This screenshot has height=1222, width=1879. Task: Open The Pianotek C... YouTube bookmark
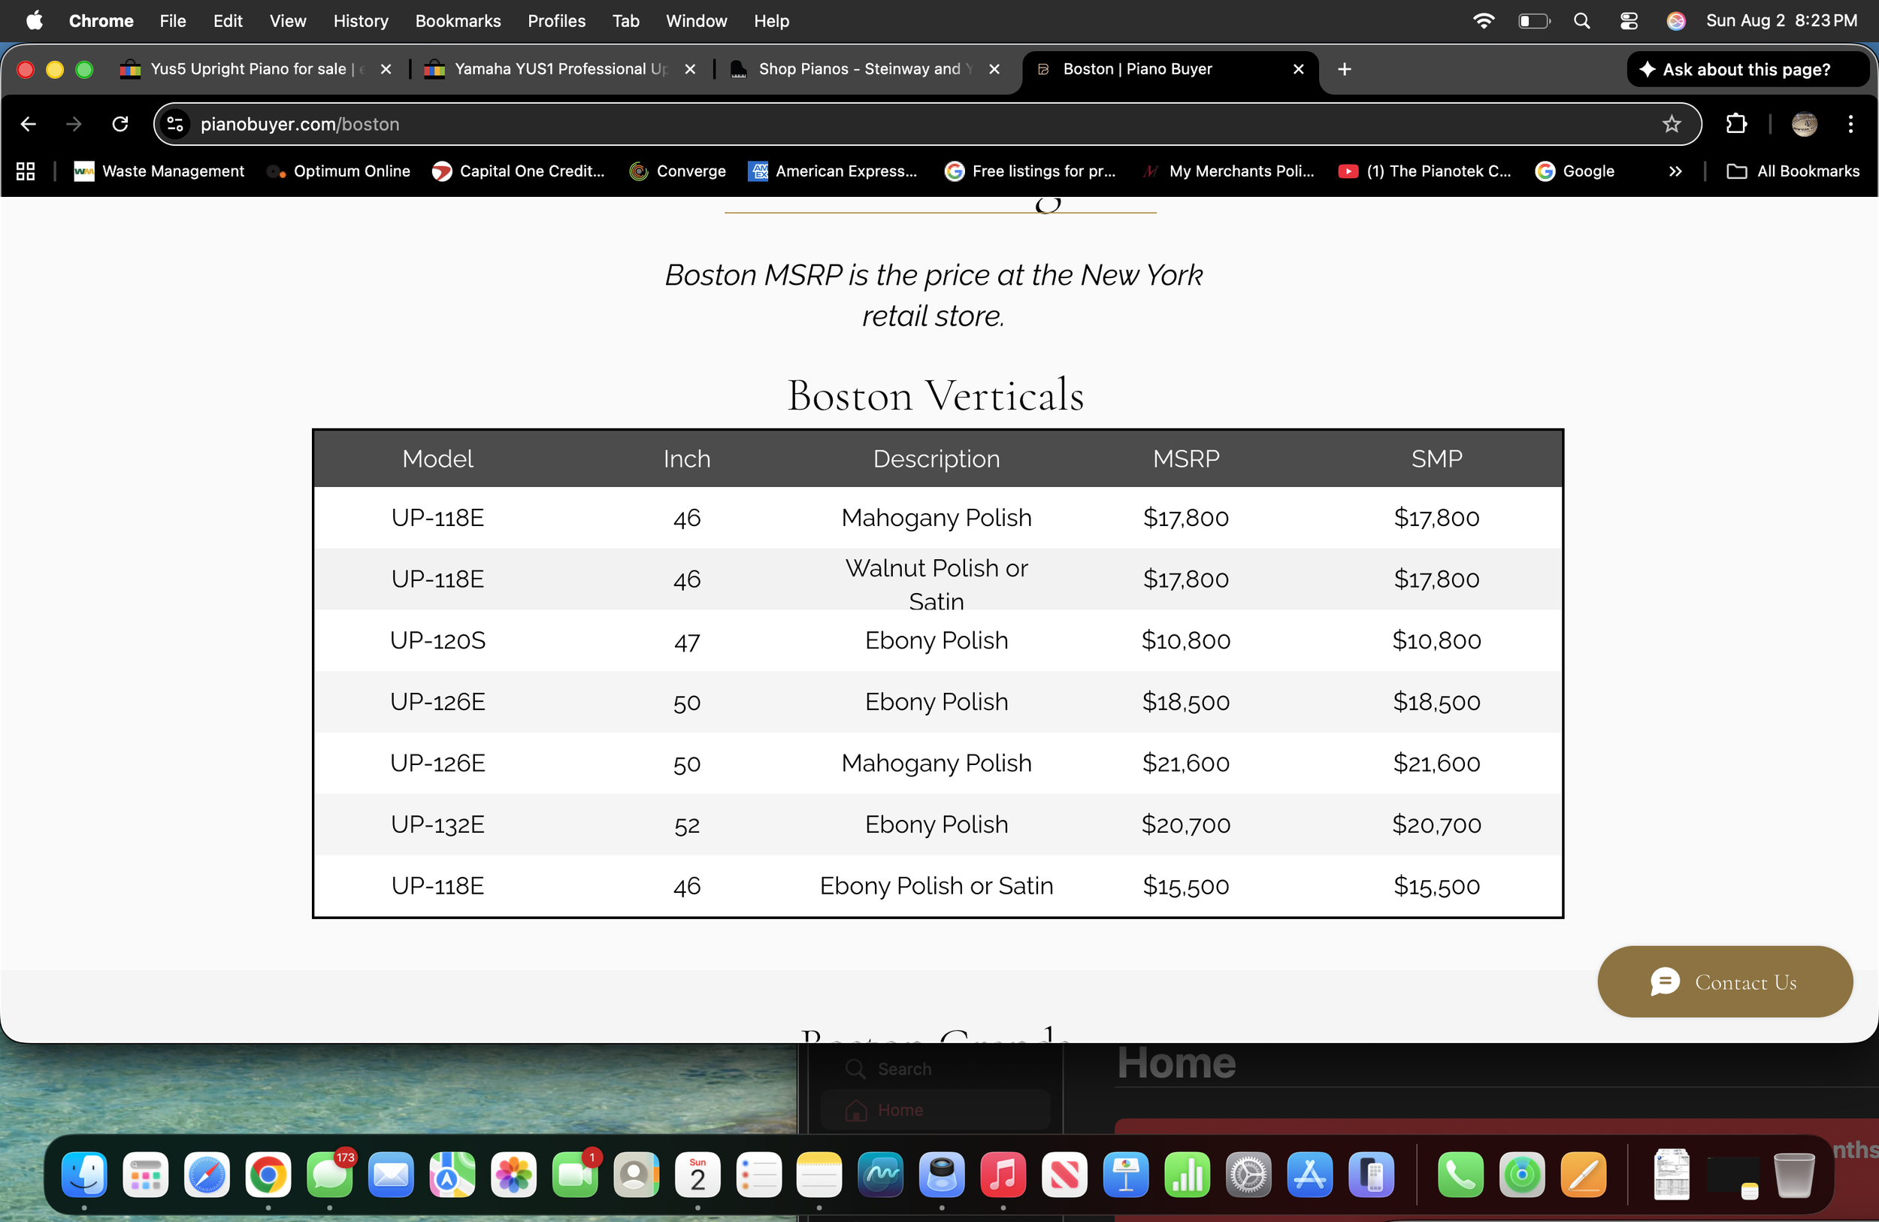pyautogui.click(x=1424, y=171)
